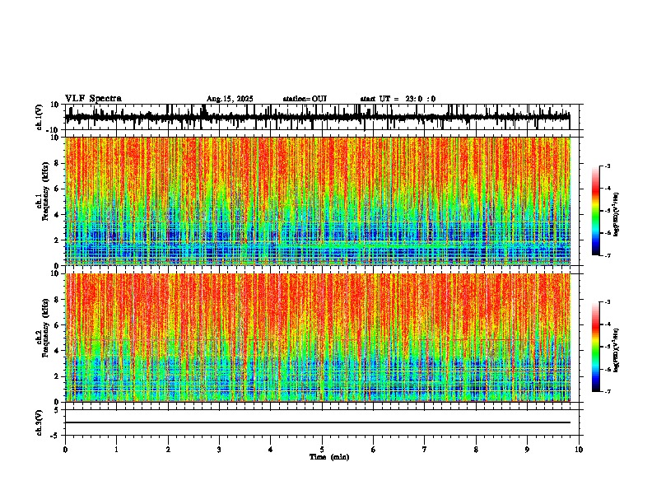Screen dimensions: 652x504
Task: Select the "start UT = 23:0 :0" text
Action: point(398,99)
